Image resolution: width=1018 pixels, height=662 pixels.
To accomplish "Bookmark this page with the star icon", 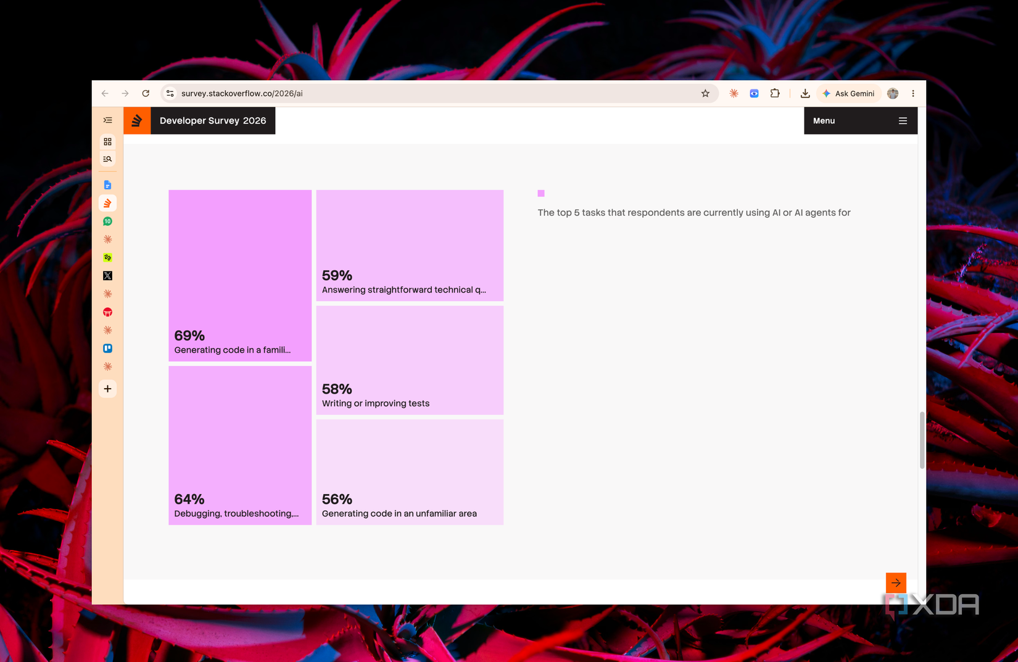I will (705, 94).
